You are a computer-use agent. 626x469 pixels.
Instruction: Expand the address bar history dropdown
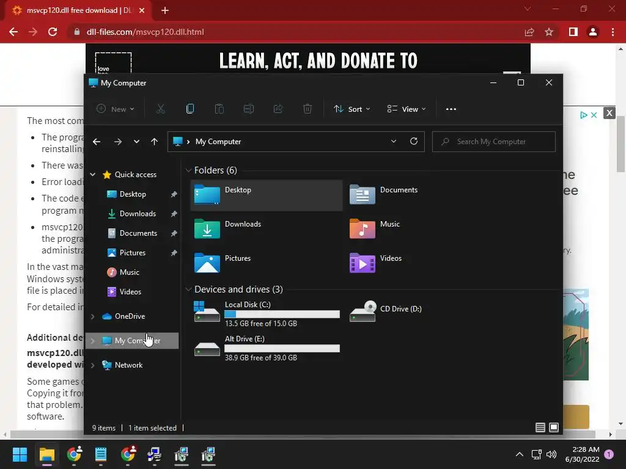tap(394, 141)
